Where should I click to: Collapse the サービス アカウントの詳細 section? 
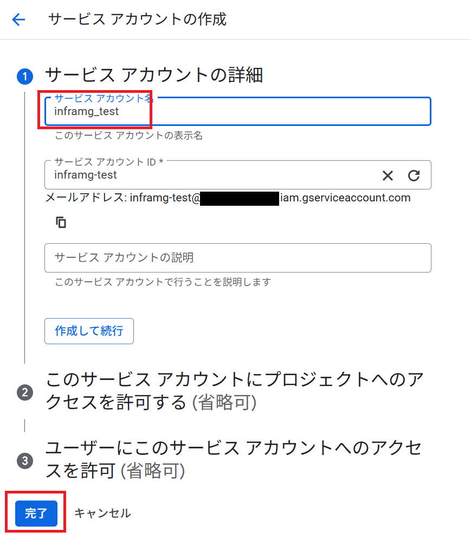click(x=154, y=75)
